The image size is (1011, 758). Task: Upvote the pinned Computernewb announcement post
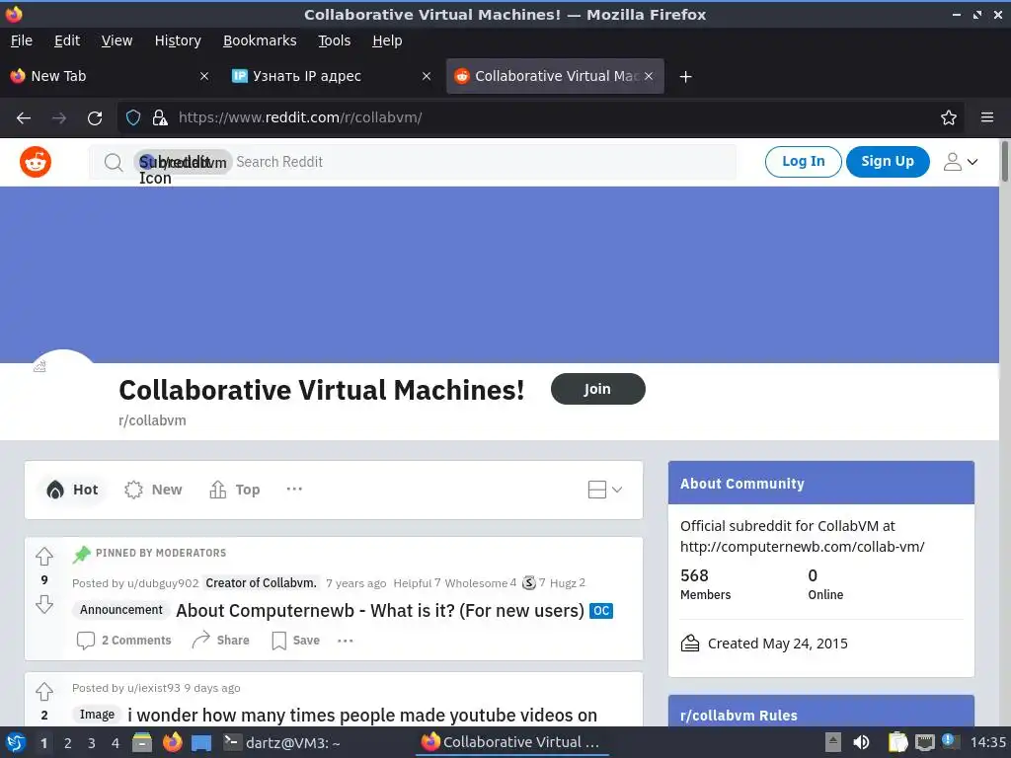pyautogui.click(x=44, y=557)
